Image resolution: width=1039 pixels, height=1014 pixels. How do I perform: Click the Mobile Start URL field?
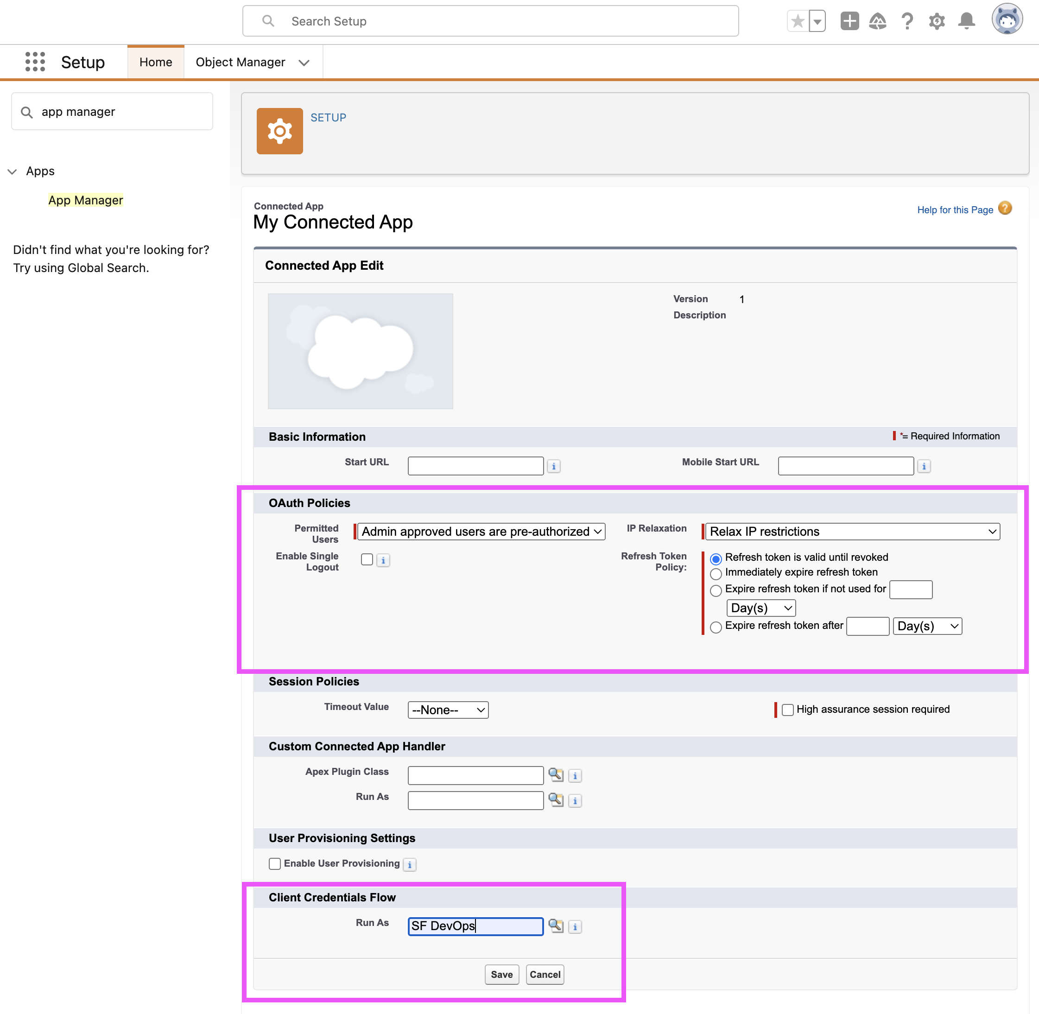845,466
